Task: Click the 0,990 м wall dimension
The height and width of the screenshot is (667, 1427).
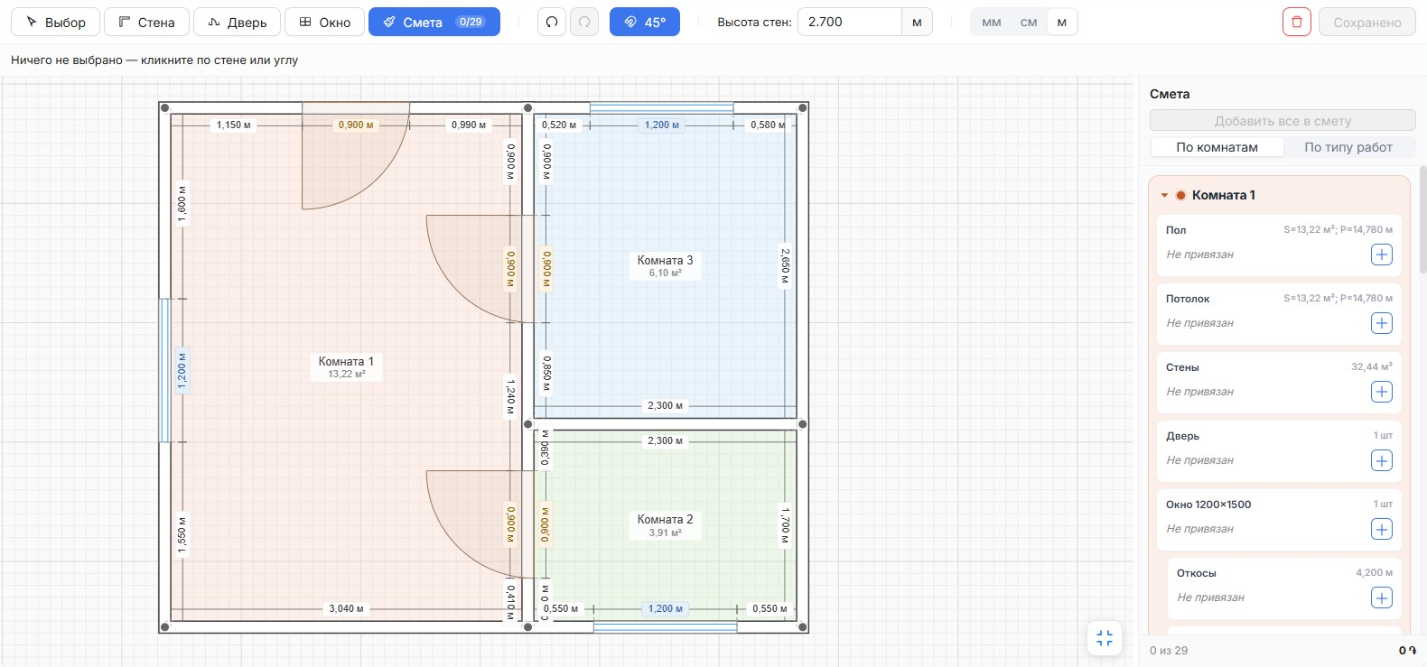Action: point(469,125)
